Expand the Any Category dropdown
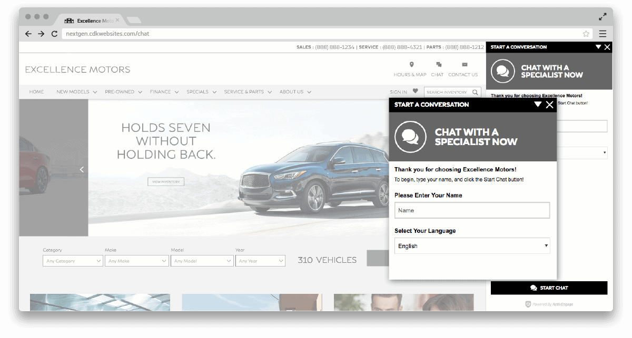Screen dimensions: 632x338 coord(73,261)
